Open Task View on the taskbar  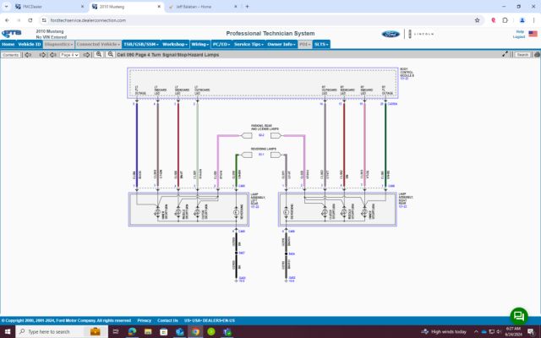pyautogui.click(x=116, y=331)
